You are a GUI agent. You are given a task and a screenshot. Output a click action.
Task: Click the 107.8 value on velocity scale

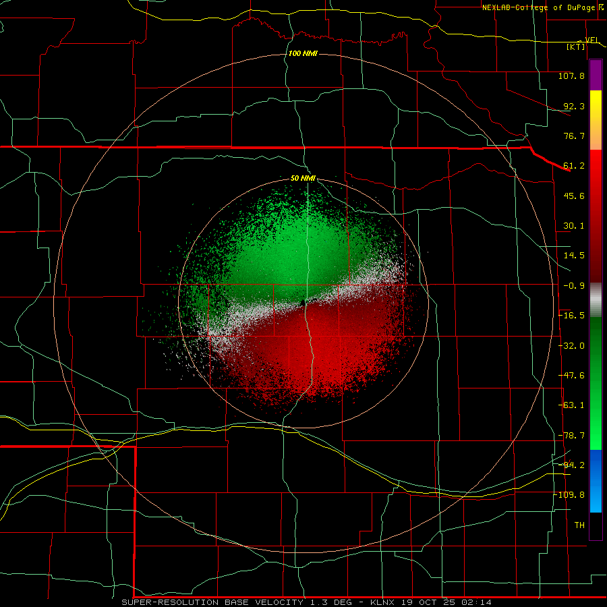click(x=571, y=76)
